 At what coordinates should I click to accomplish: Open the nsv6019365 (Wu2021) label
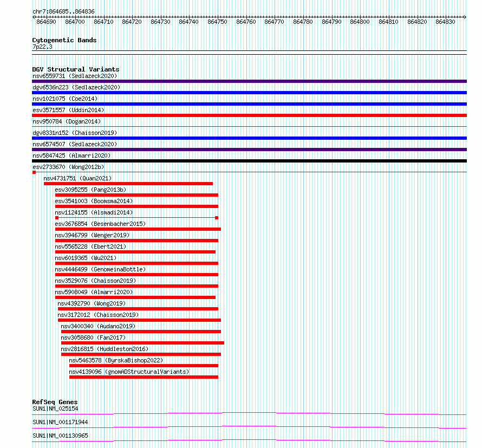coord(86,258)
